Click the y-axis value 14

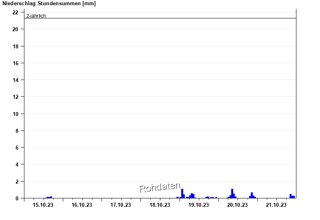(15, 80)
